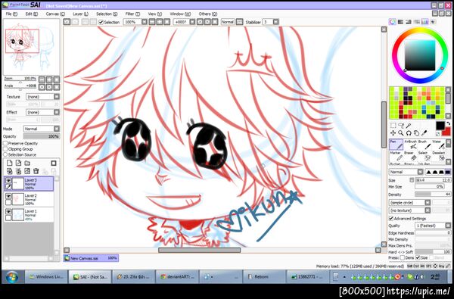Image resolution: width=454 pixels, height=299 pixels.
Task: Click the black foreground color swatch
Action: click(440, 126)
